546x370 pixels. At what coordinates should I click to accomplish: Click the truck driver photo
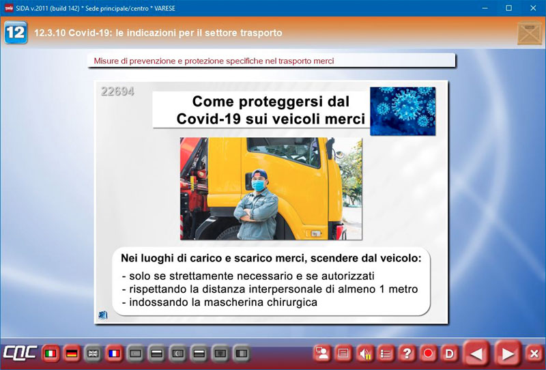271,188
